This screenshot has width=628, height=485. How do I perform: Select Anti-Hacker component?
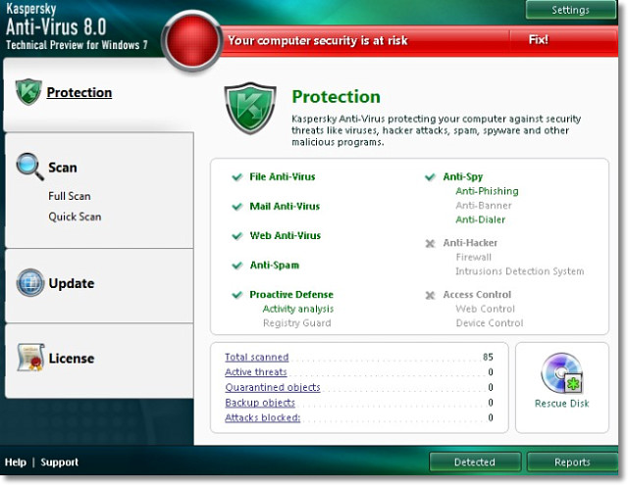click(470, 243)
